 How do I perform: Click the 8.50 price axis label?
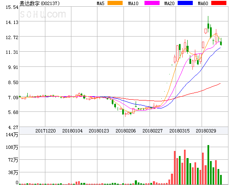tap(13, 82)
